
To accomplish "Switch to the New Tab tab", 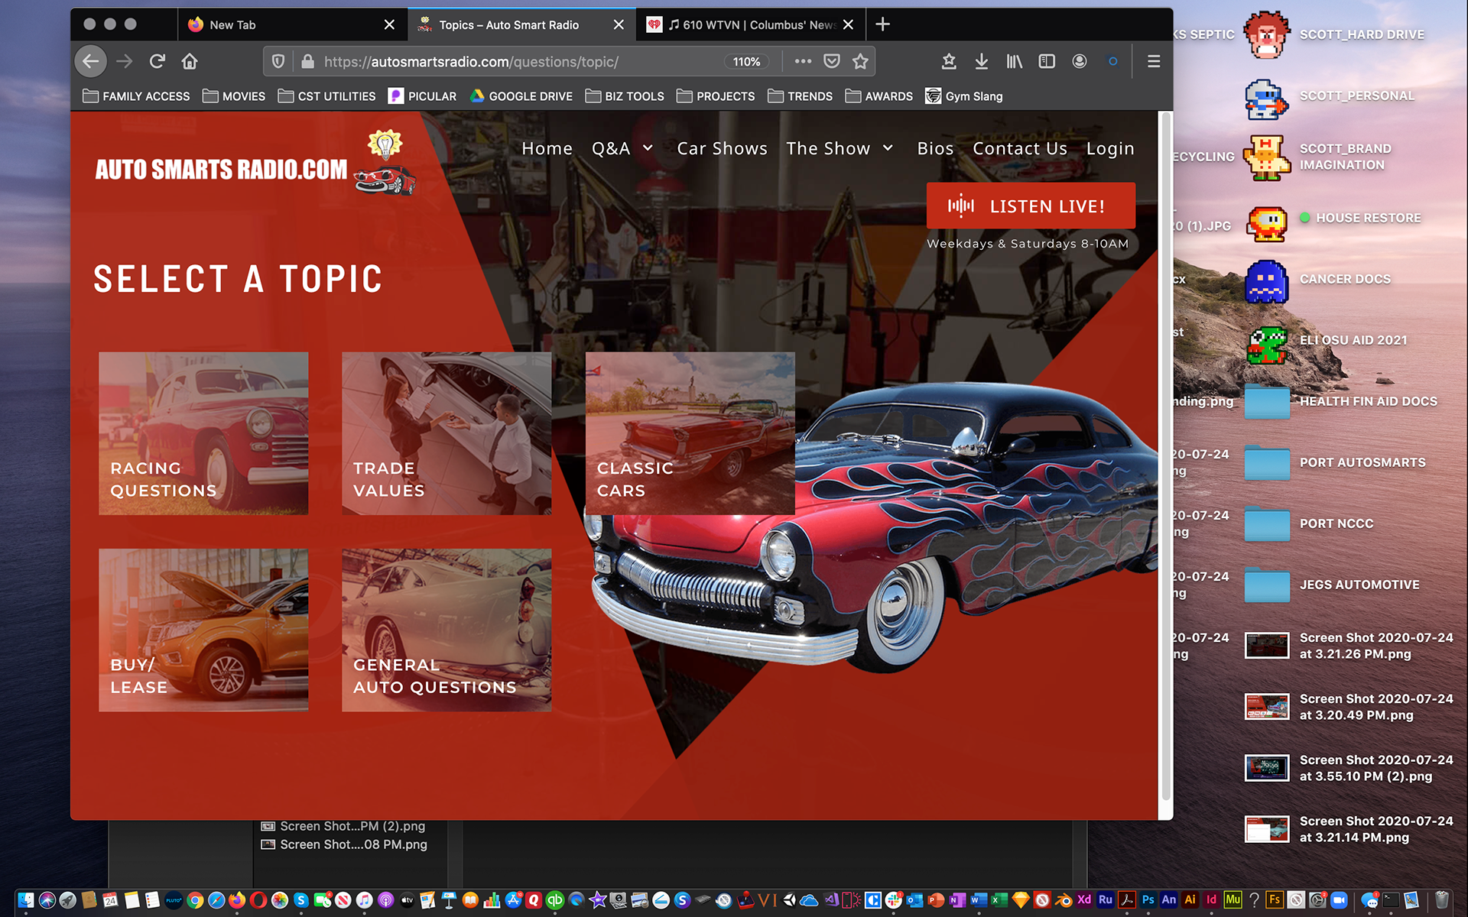I will pos(293,24).
